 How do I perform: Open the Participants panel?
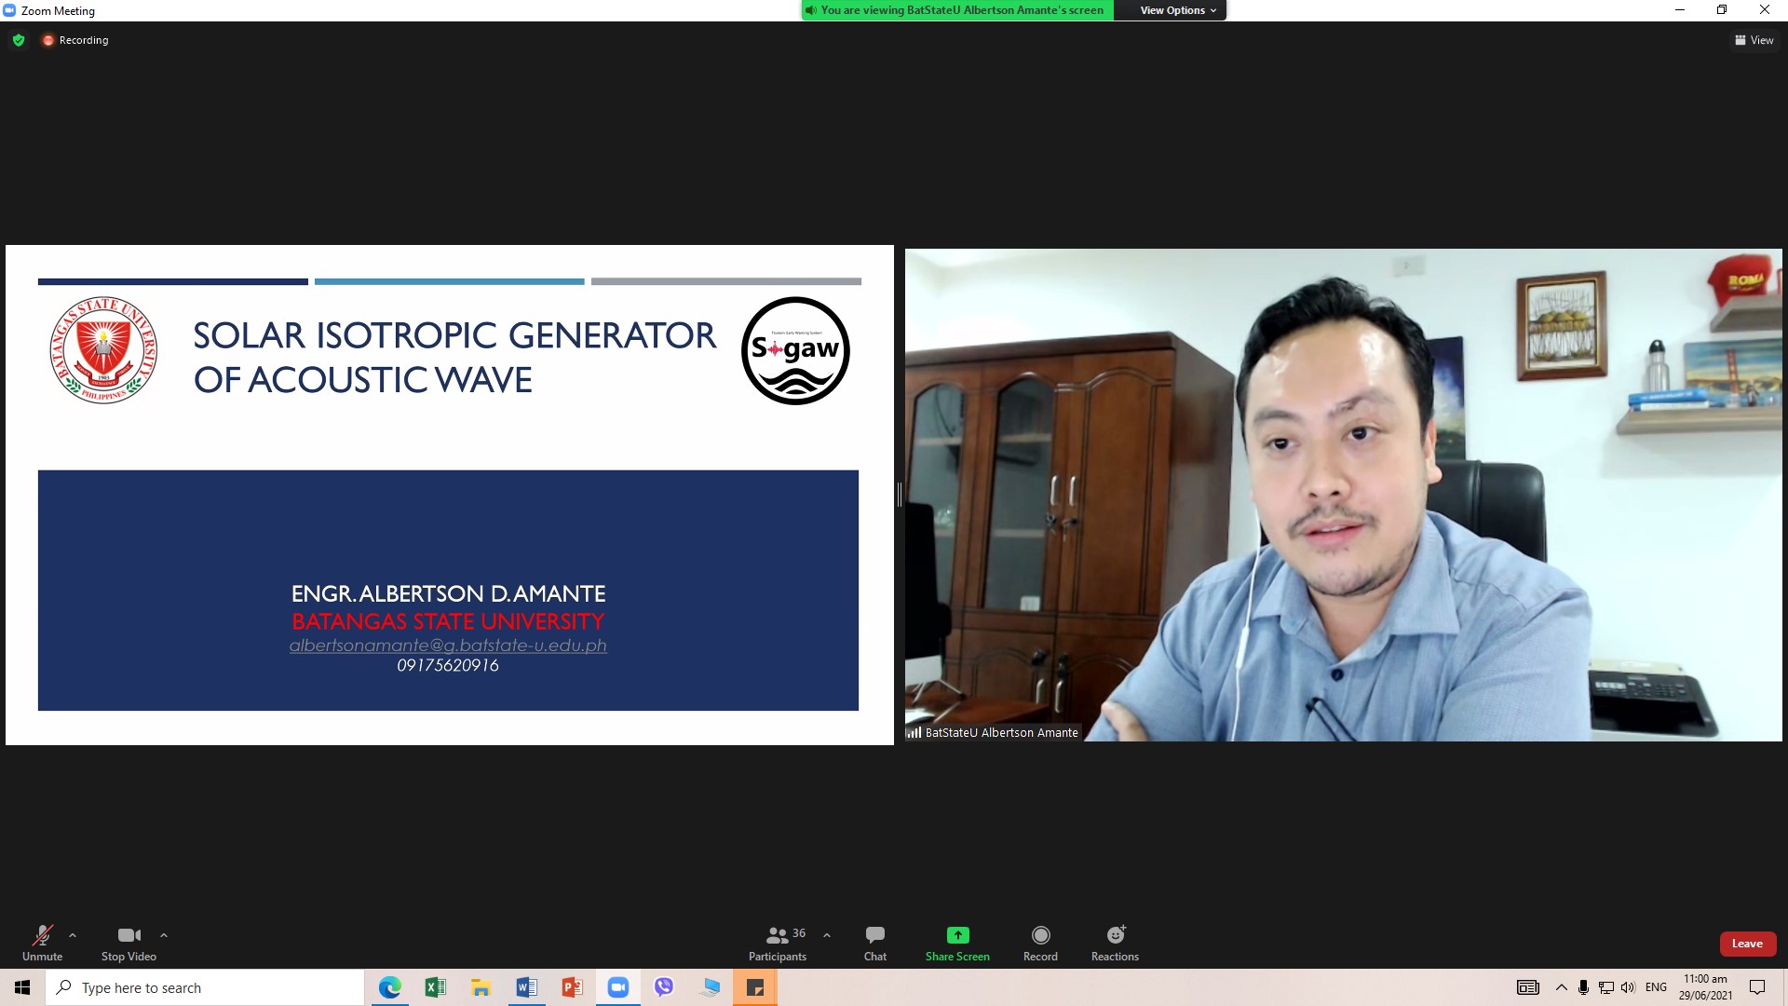779,943
